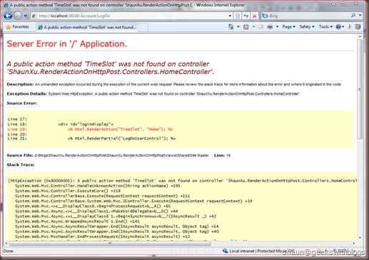The width and height of the screenshot is (369, 260).
Task: Click Line 18 div logindisplay code
Action: pos(86,124)
